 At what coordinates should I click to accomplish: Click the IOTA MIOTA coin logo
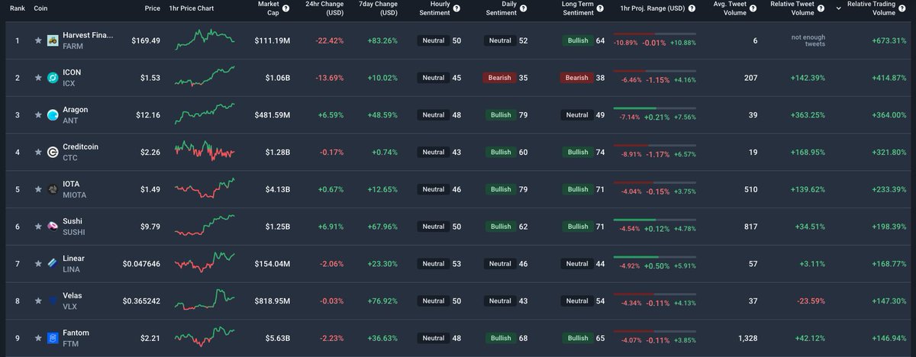click(x=53, y=189)
